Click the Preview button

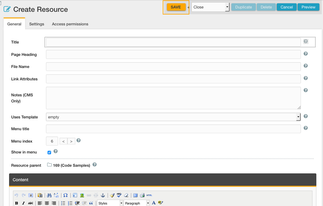[308, 7]
